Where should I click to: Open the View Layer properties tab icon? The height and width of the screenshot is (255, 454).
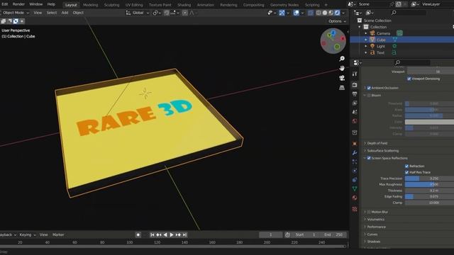[x=355, y=103]
